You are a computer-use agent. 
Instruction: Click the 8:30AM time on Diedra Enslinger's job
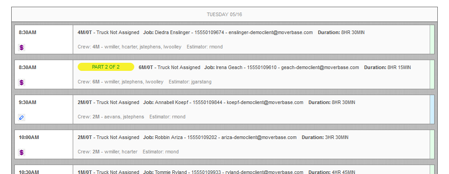27,32
